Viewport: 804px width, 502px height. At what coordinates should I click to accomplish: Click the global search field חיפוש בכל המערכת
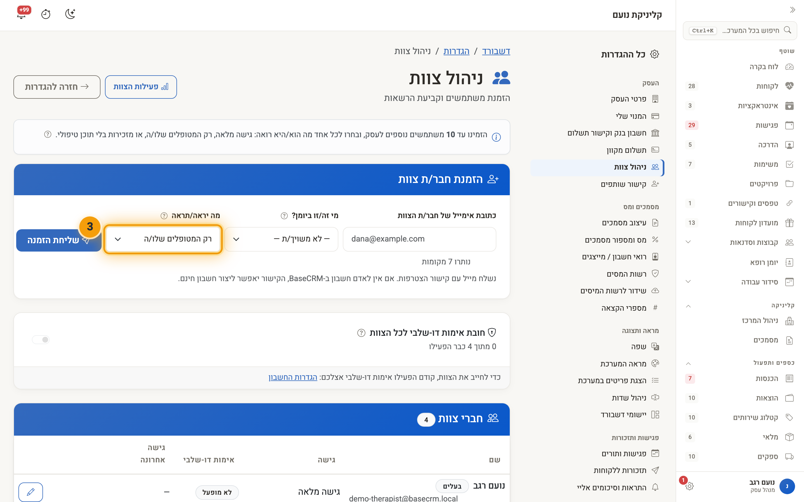740,31
